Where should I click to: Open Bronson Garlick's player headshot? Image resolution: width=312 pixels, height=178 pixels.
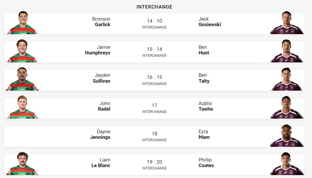point(22,23)
